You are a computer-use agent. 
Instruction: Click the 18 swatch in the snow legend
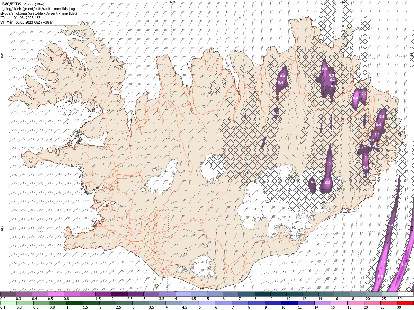(x=358, y=294)
